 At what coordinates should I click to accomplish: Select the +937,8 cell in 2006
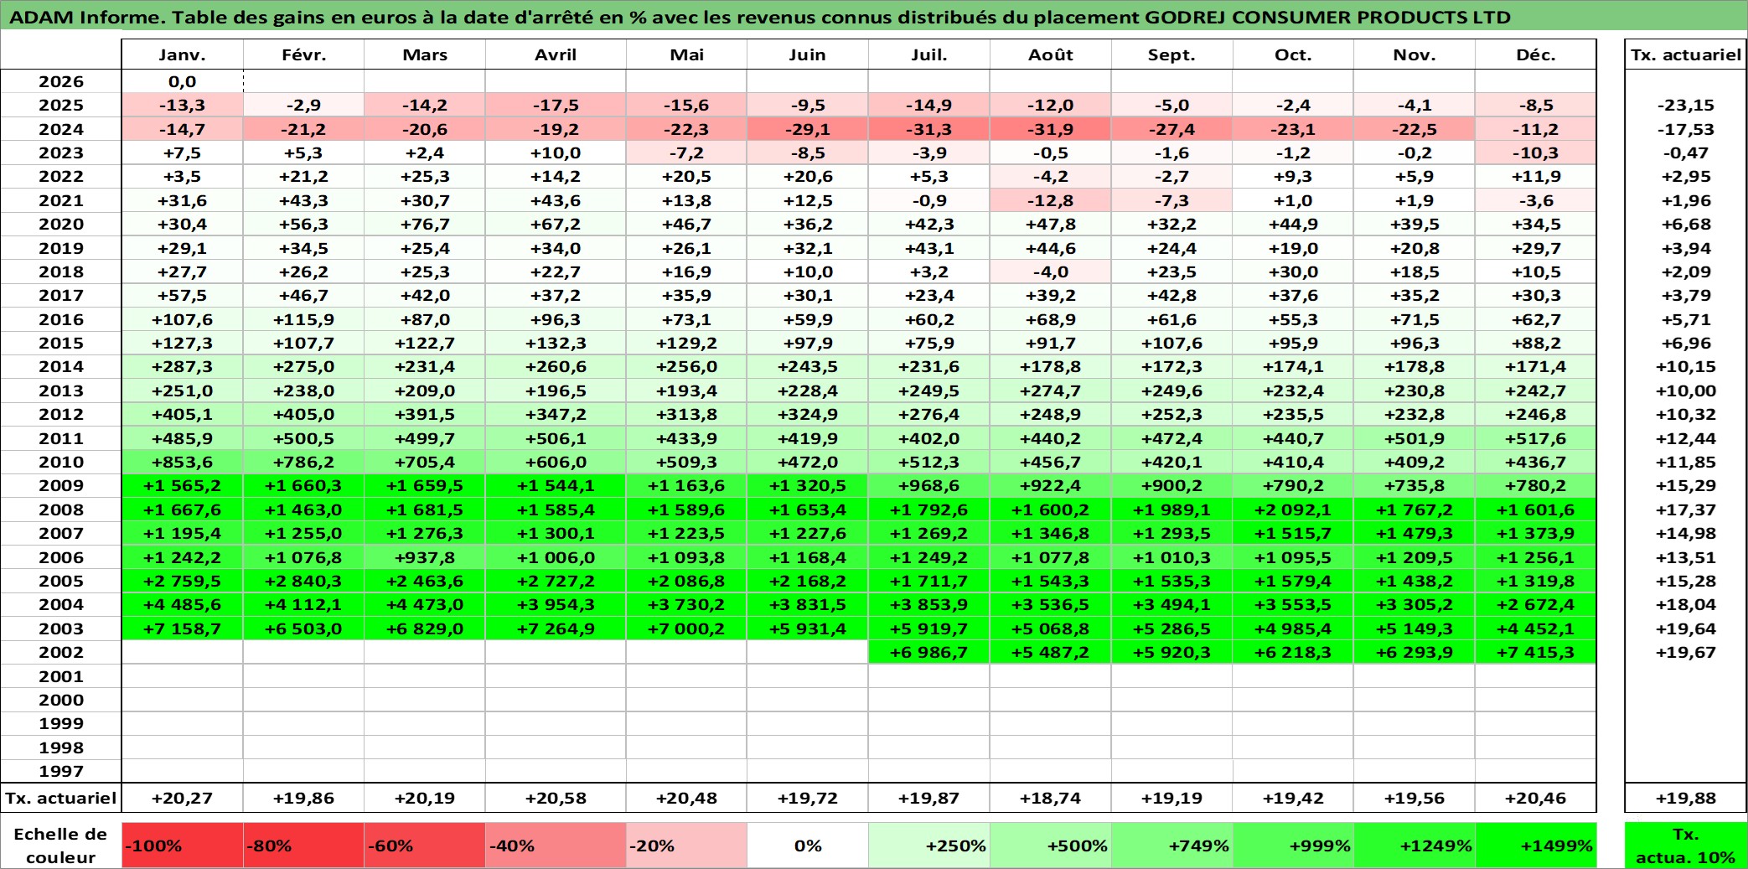425,557
